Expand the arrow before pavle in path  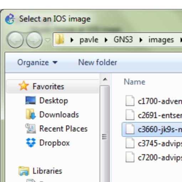[x=72, y=40]
